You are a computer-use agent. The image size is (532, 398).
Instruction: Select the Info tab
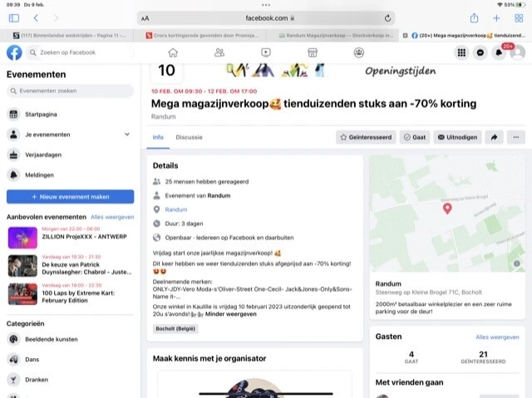pos(158,137)
